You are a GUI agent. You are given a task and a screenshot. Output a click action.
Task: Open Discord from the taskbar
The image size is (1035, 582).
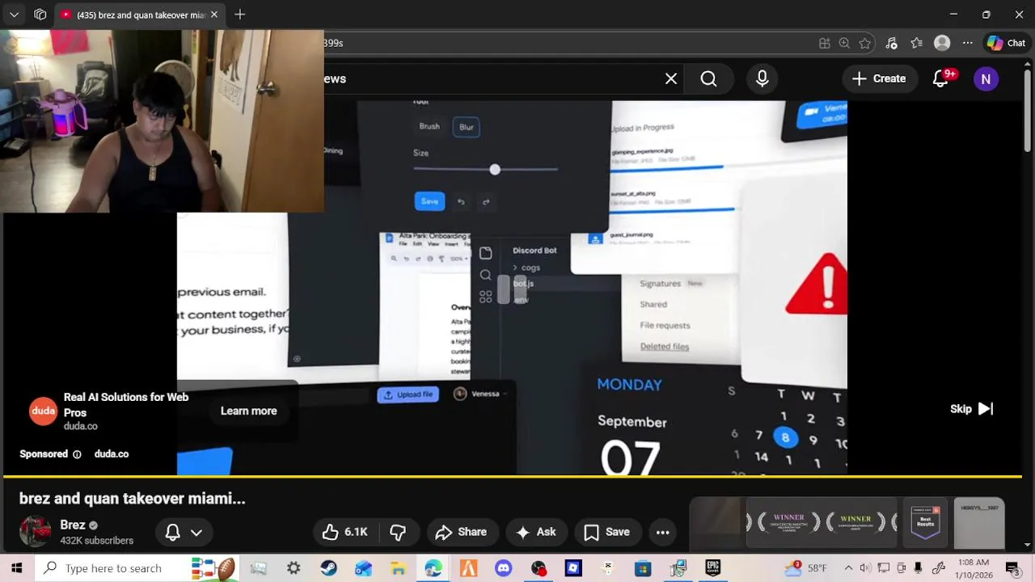(503, 568)
